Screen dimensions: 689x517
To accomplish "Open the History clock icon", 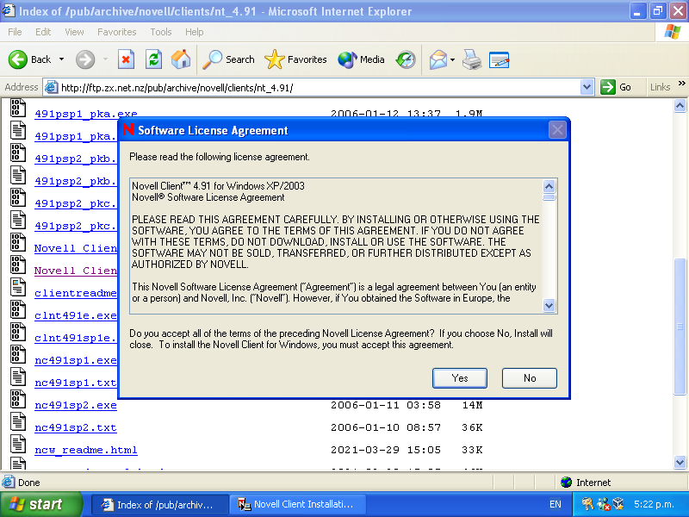I will pos(406,59).
